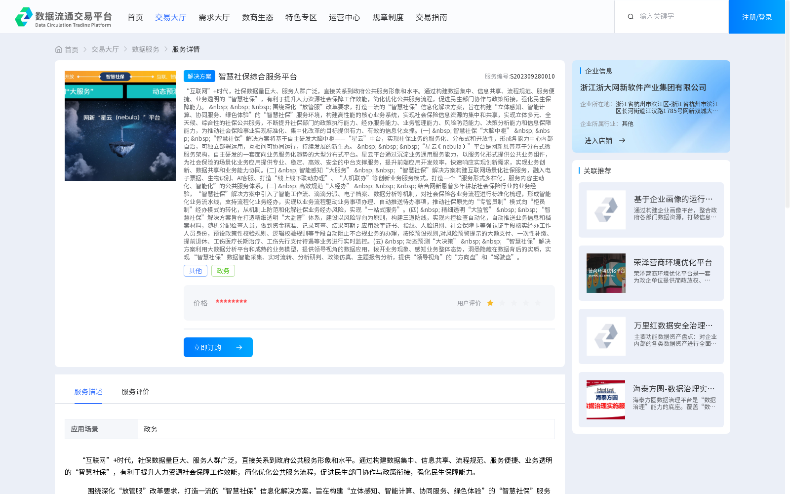This screenshot has height=494, width=790.
Task: Click the arrow icon in 立即订购 button
Action: click(x=239, y=347)
